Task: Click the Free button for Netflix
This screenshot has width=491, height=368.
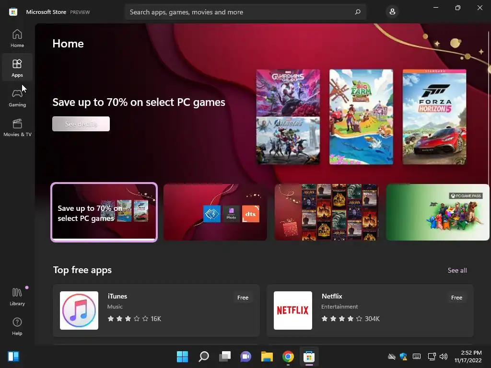Action: 456,298
